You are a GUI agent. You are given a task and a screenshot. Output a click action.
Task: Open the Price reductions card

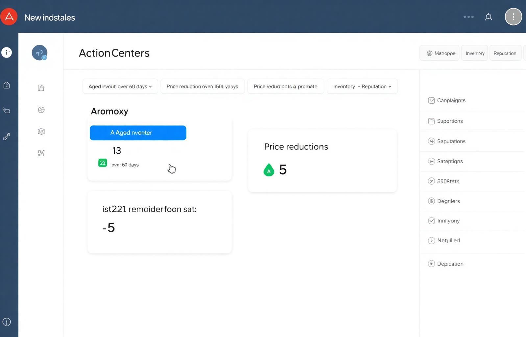323,161
